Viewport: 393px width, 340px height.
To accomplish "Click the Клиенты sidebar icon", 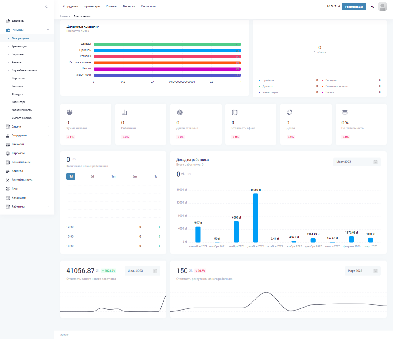I will [x=8, y=171].
